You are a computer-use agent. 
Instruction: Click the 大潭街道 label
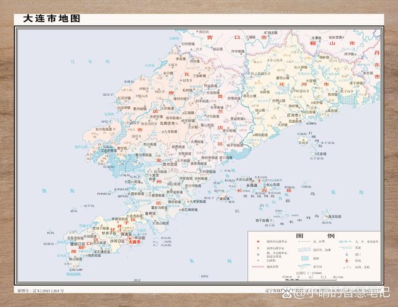[x=197, y=142]
